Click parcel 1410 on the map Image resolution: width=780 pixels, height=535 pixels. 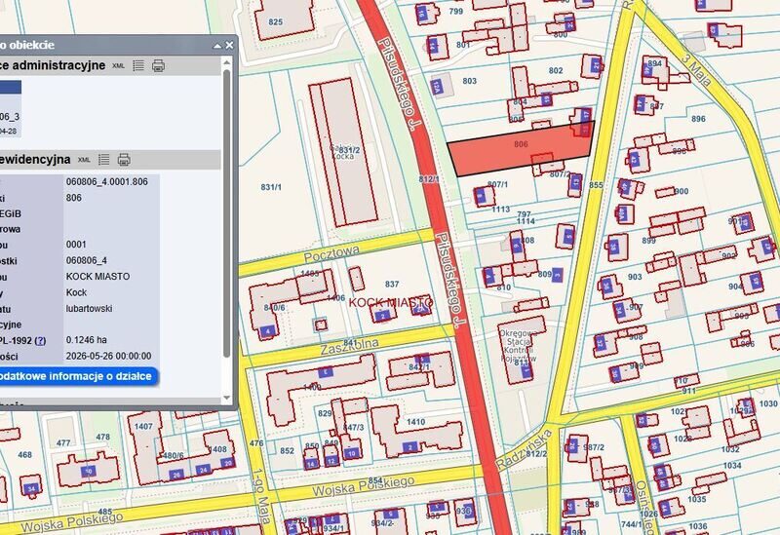(x=416, y=422)
